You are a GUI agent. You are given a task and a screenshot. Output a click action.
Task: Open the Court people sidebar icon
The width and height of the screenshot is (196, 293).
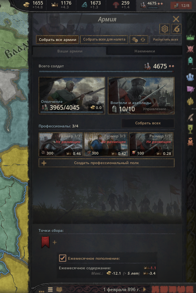190,77
